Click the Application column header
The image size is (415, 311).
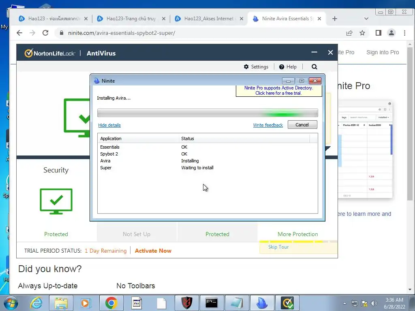pos(139,138)
